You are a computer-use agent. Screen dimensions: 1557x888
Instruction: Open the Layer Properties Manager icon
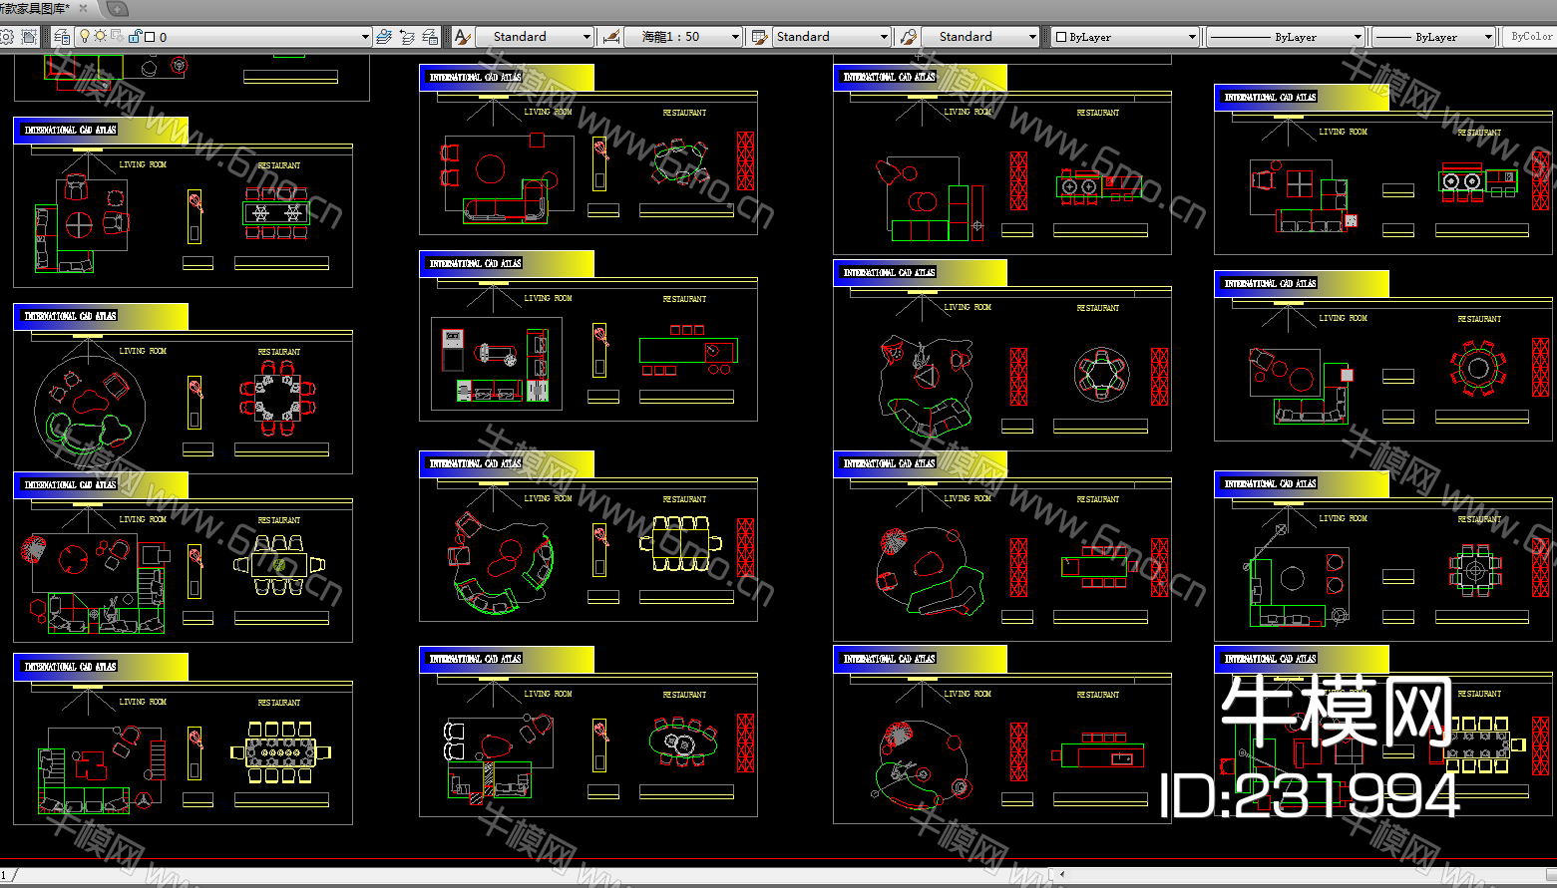(63, 37)
